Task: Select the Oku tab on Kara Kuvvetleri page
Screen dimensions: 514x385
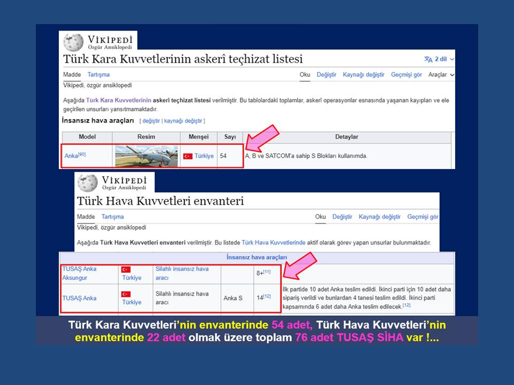Action: click(x=305, y=75)
